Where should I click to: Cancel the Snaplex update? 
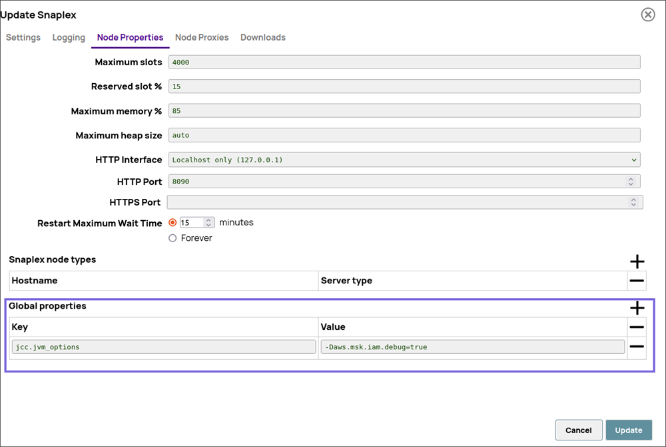point(578,430)
